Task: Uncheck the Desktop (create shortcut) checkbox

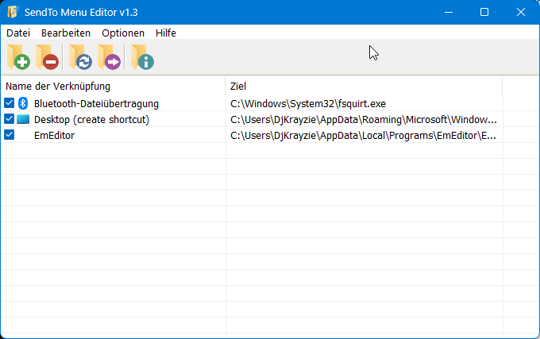Action: tap(10, 119)
